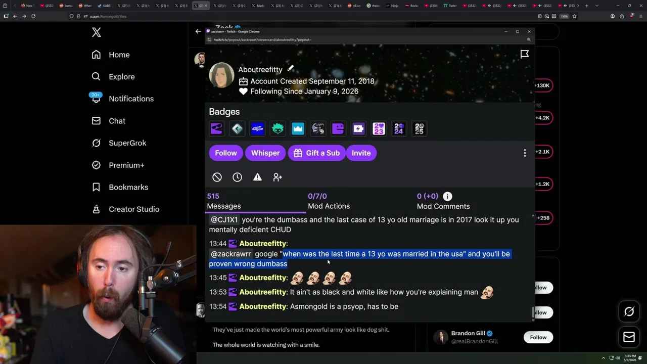Viewport: 647px width, 364px height.
Task: Click the add user icon
Action: pos(278,177)
